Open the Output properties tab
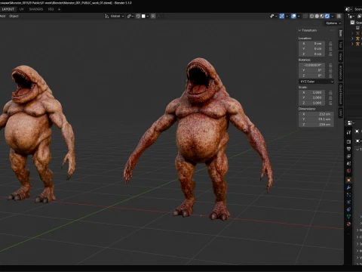The width and height of the screenshot is (362, 272). point(348,149)
